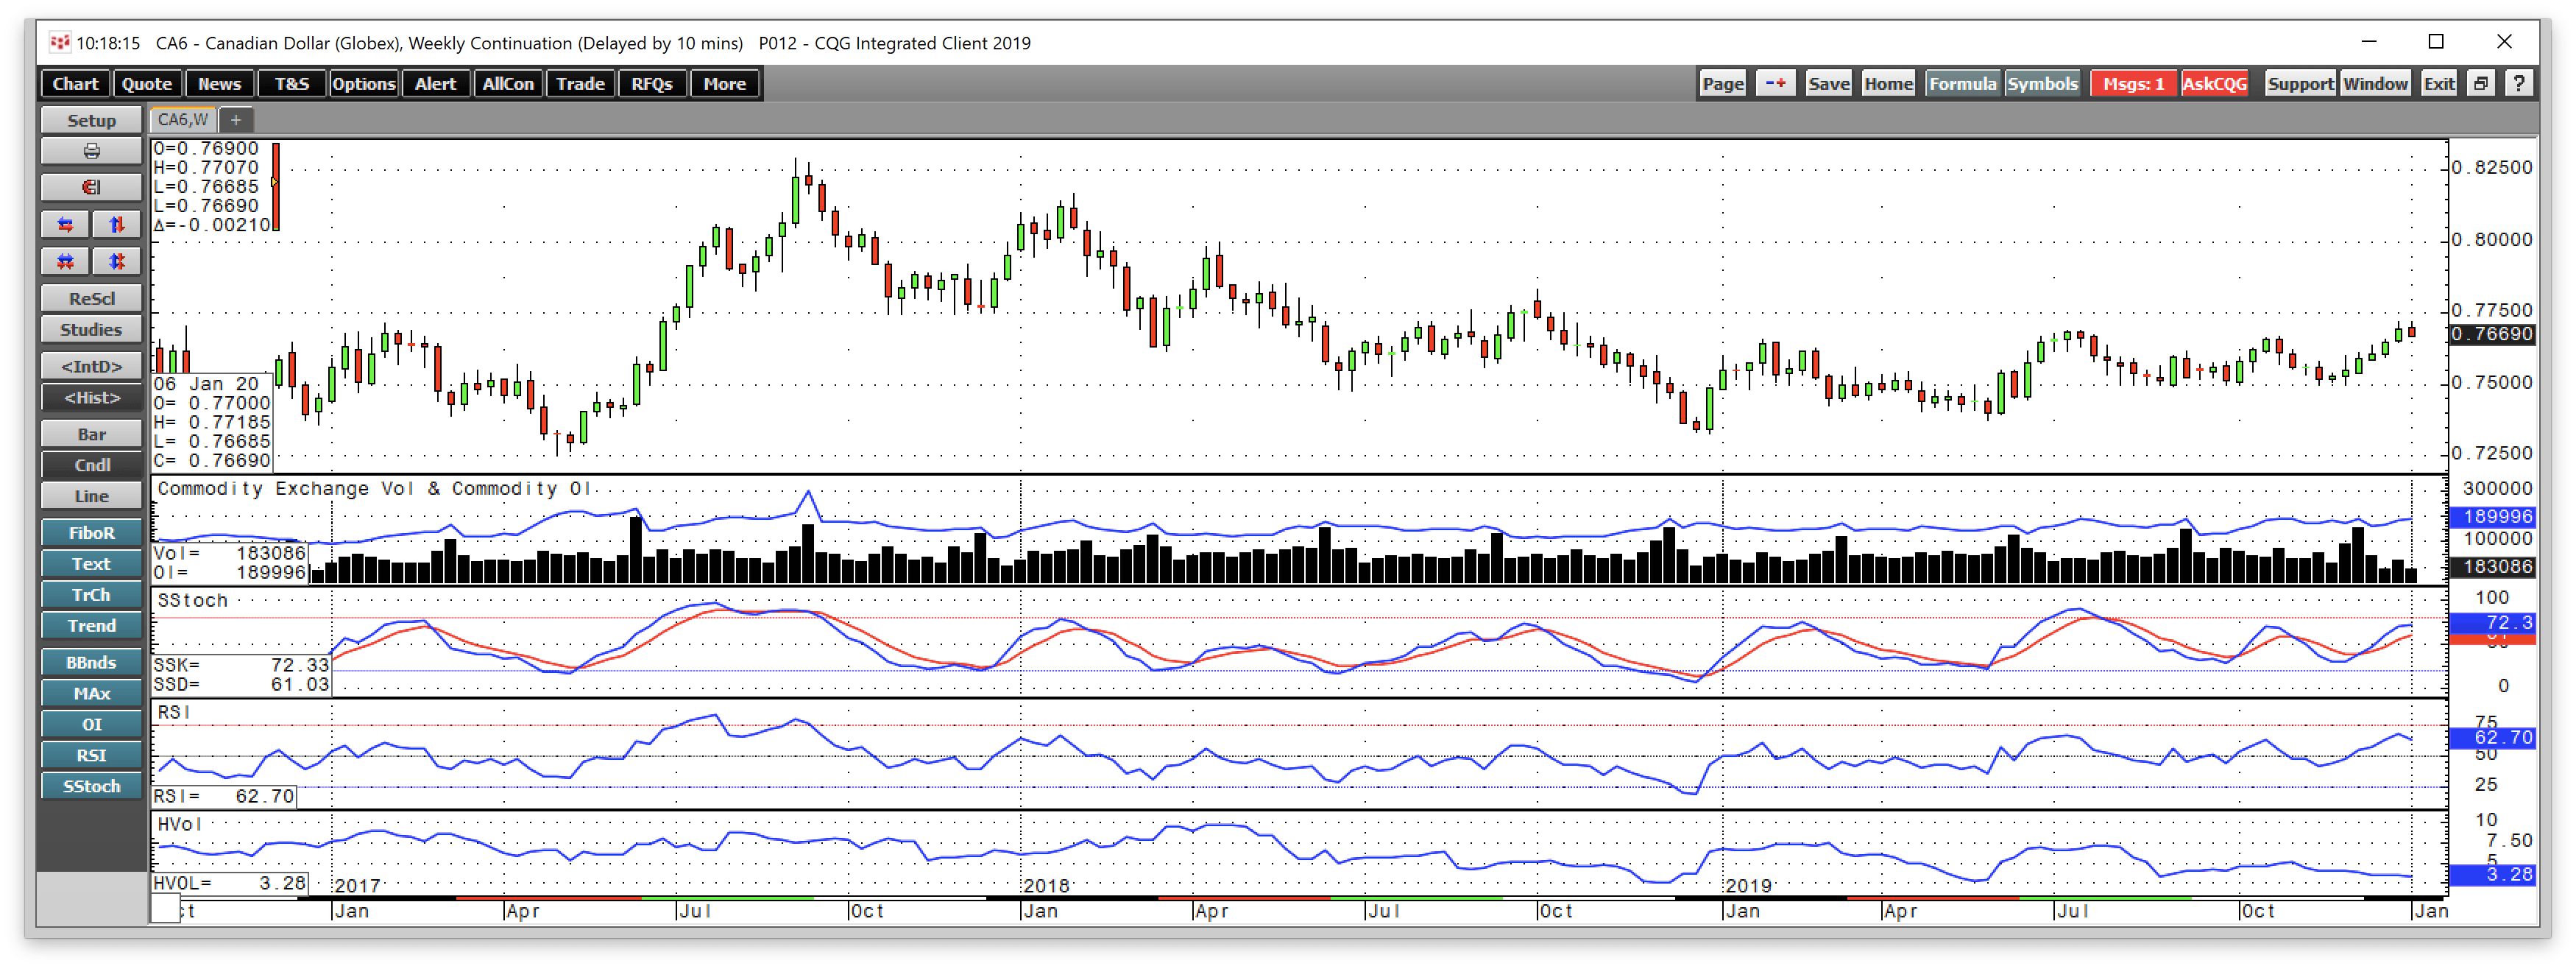Viewport: 2576px width, 969px height.
Task: Click the minus-plus zoom control on the toolbar
Action: (x=1776, y=83)
